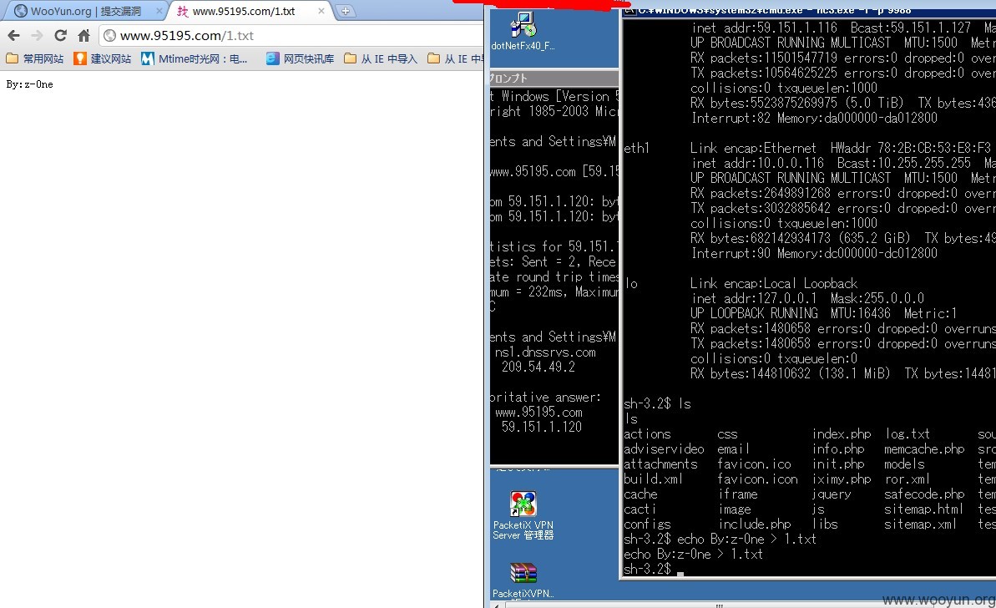Open the dotNetFx40 desktop icon
Image resolution: width=996 pixels, height=608 pixels.
click(x=523, y=31)
